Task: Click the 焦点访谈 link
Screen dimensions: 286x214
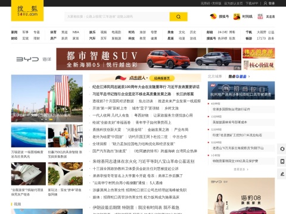Action: tap(146, 101)
